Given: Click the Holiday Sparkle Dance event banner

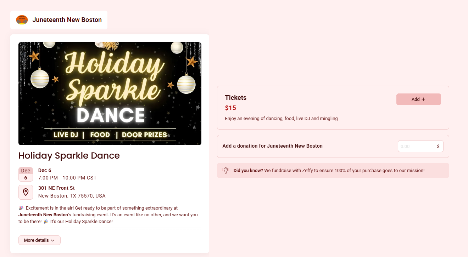Looking at the screenshot, I should [x=110, y=93].
